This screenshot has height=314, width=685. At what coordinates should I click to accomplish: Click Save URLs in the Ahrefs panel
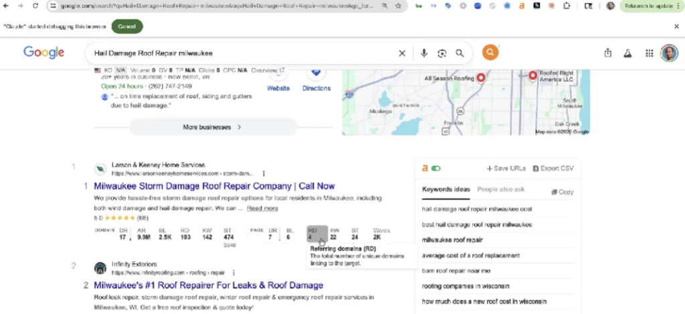point(506,168)
